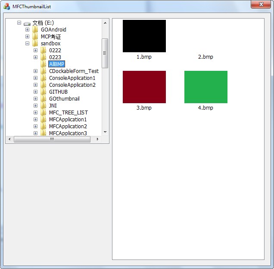The image size is (274, 269).
Task: Click the MFCApplication2 folder icon
Action: (x=44, y=126)
